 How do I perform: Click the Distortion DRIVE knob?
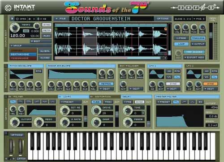pos(96,110)
